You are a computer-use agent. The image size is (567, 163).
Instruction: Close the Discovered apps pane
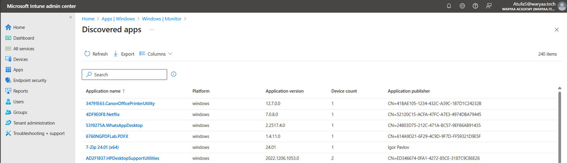click(x=557, y=30)
